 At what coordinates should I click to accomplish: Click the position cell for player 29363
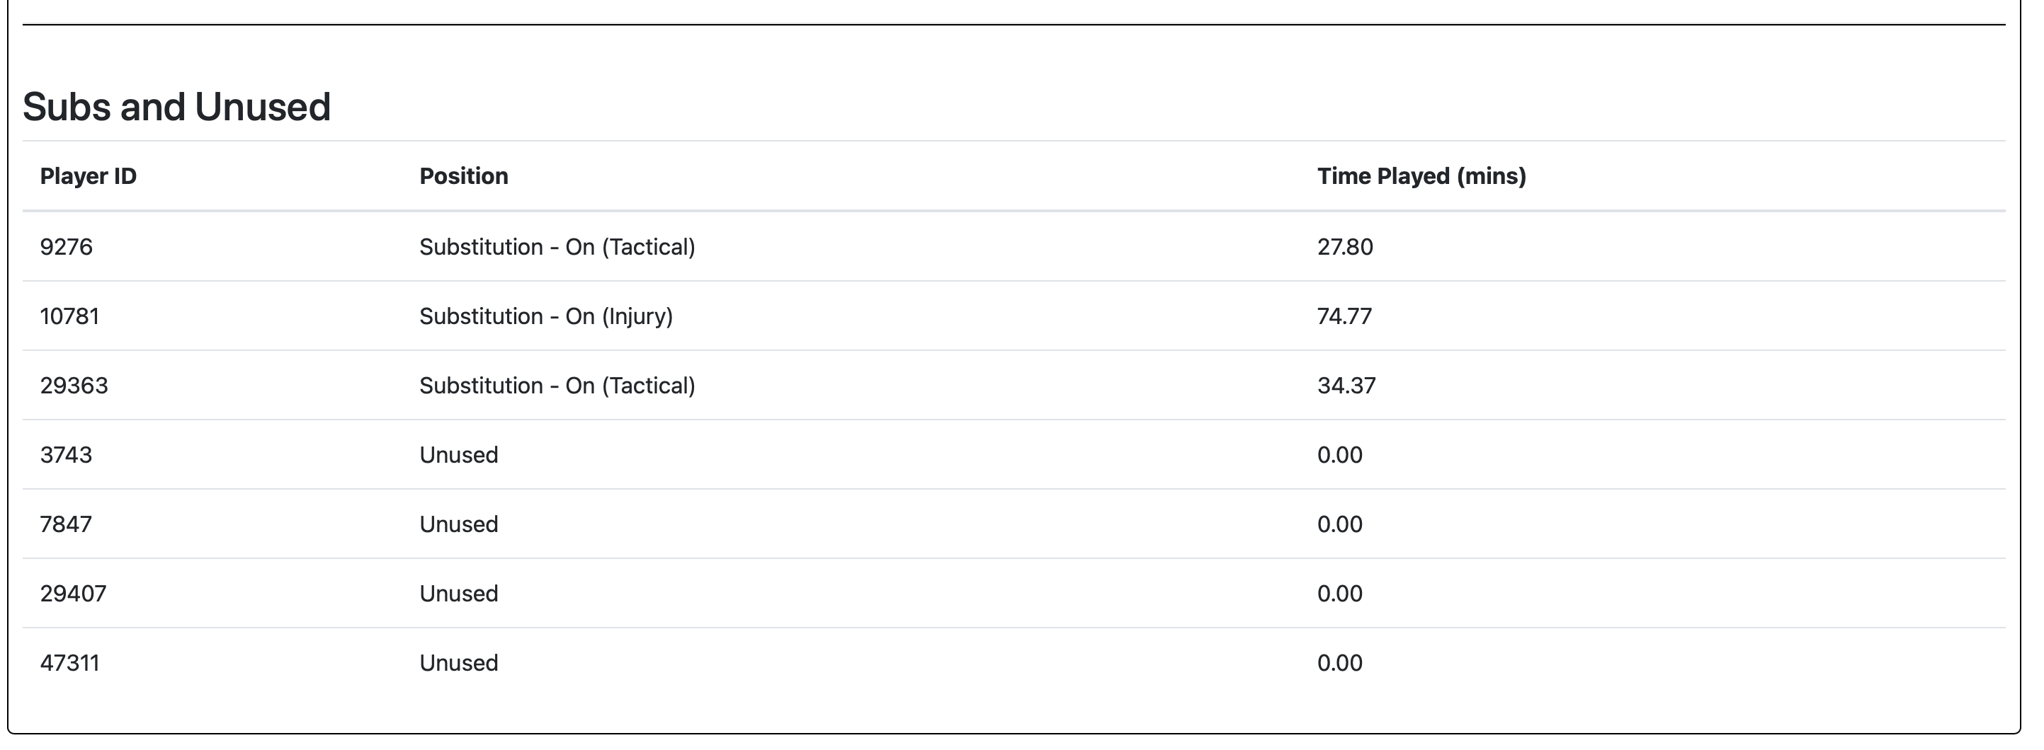[557, 386]
